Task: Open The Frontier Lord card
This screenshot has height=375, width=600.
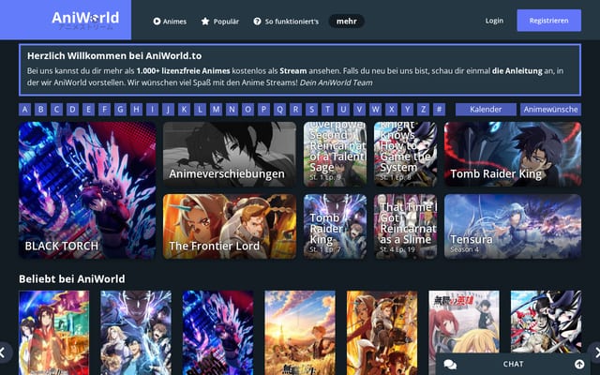Action: (230, 227)
